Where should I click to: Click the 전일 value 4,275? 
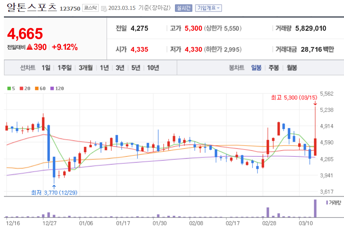[x=139, y=28]
